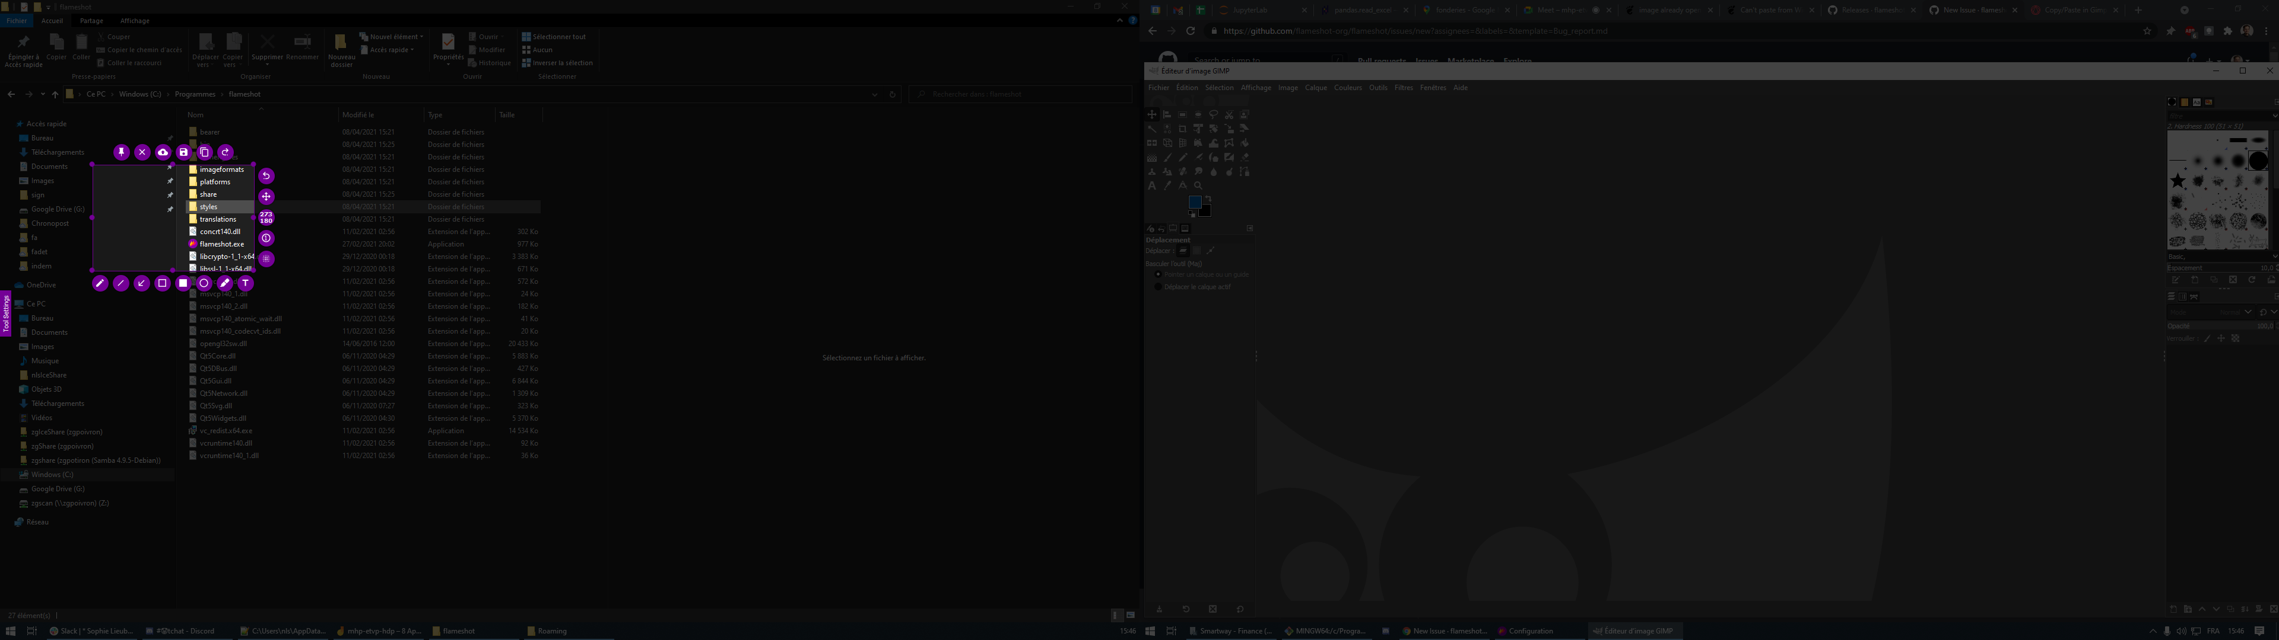The height and width of the screenshot is (640, 2279).
Task: Select the Flameshot counter bubble tool
Action: [x=266, y=238]
